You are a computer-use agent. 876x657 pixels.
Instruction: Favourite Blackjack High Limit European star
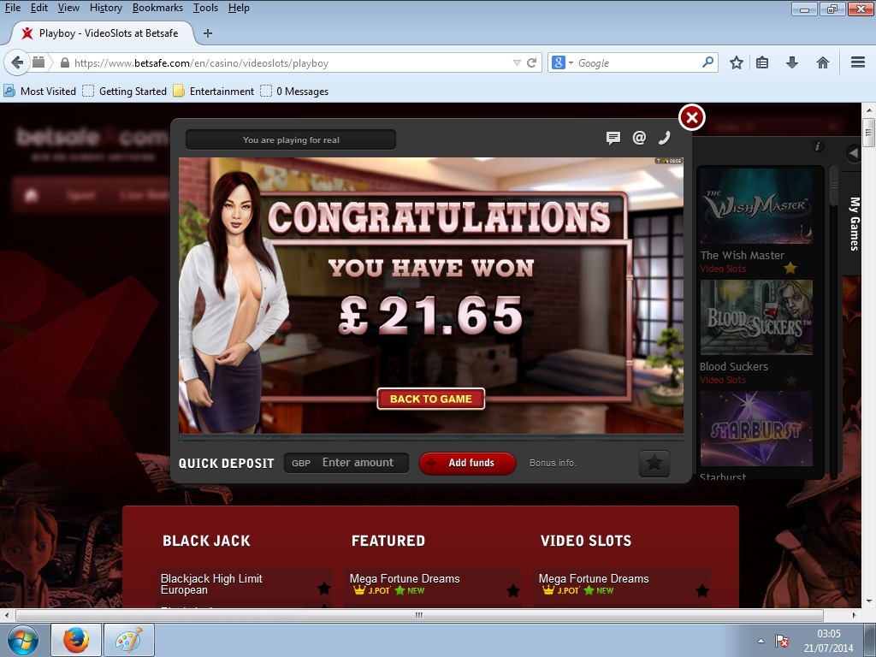point(324,589)
